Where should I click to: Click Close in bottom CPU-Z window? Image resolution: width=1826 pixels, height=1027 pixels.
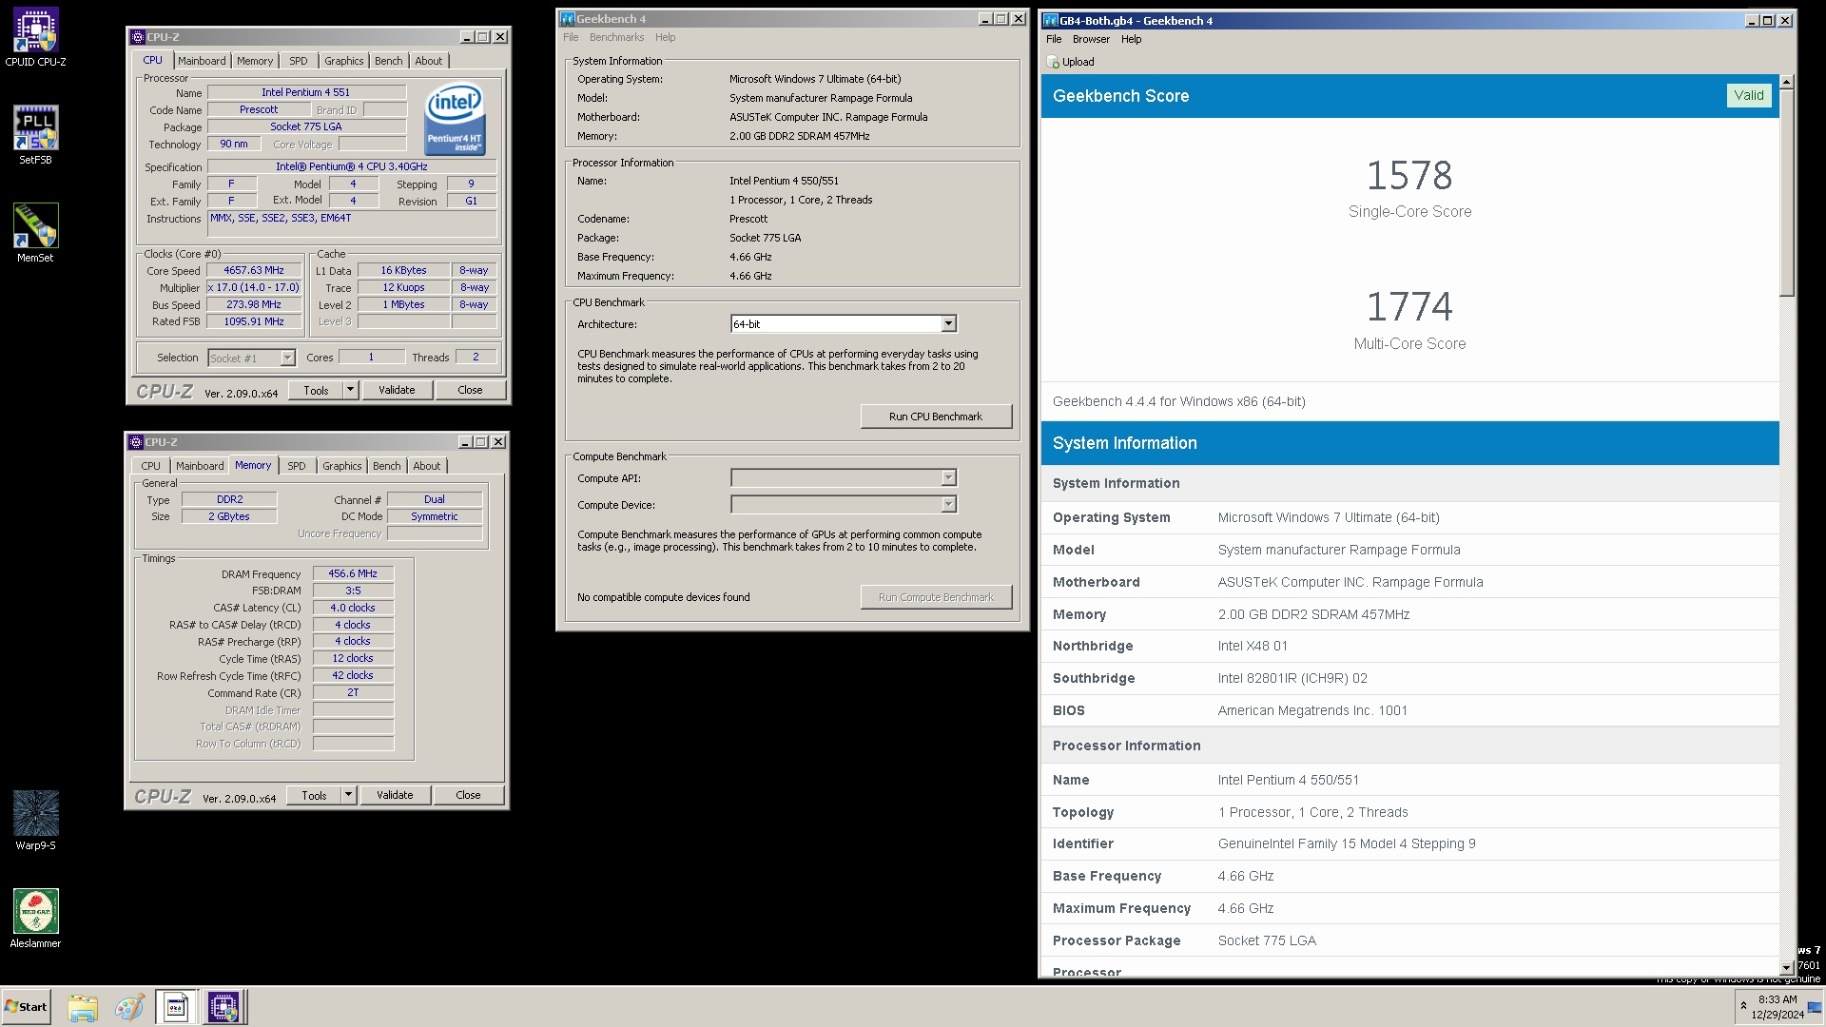468,795
